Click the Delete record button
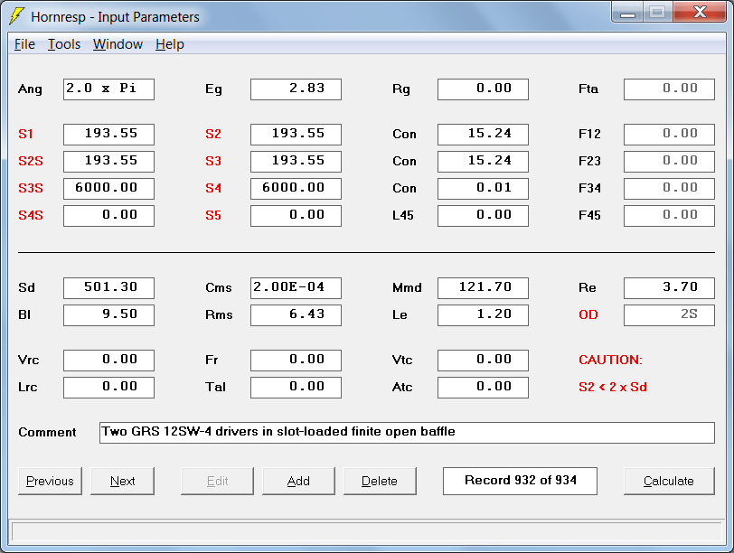Viewport: 734px width, 553px height. click(x=380, y=481)
